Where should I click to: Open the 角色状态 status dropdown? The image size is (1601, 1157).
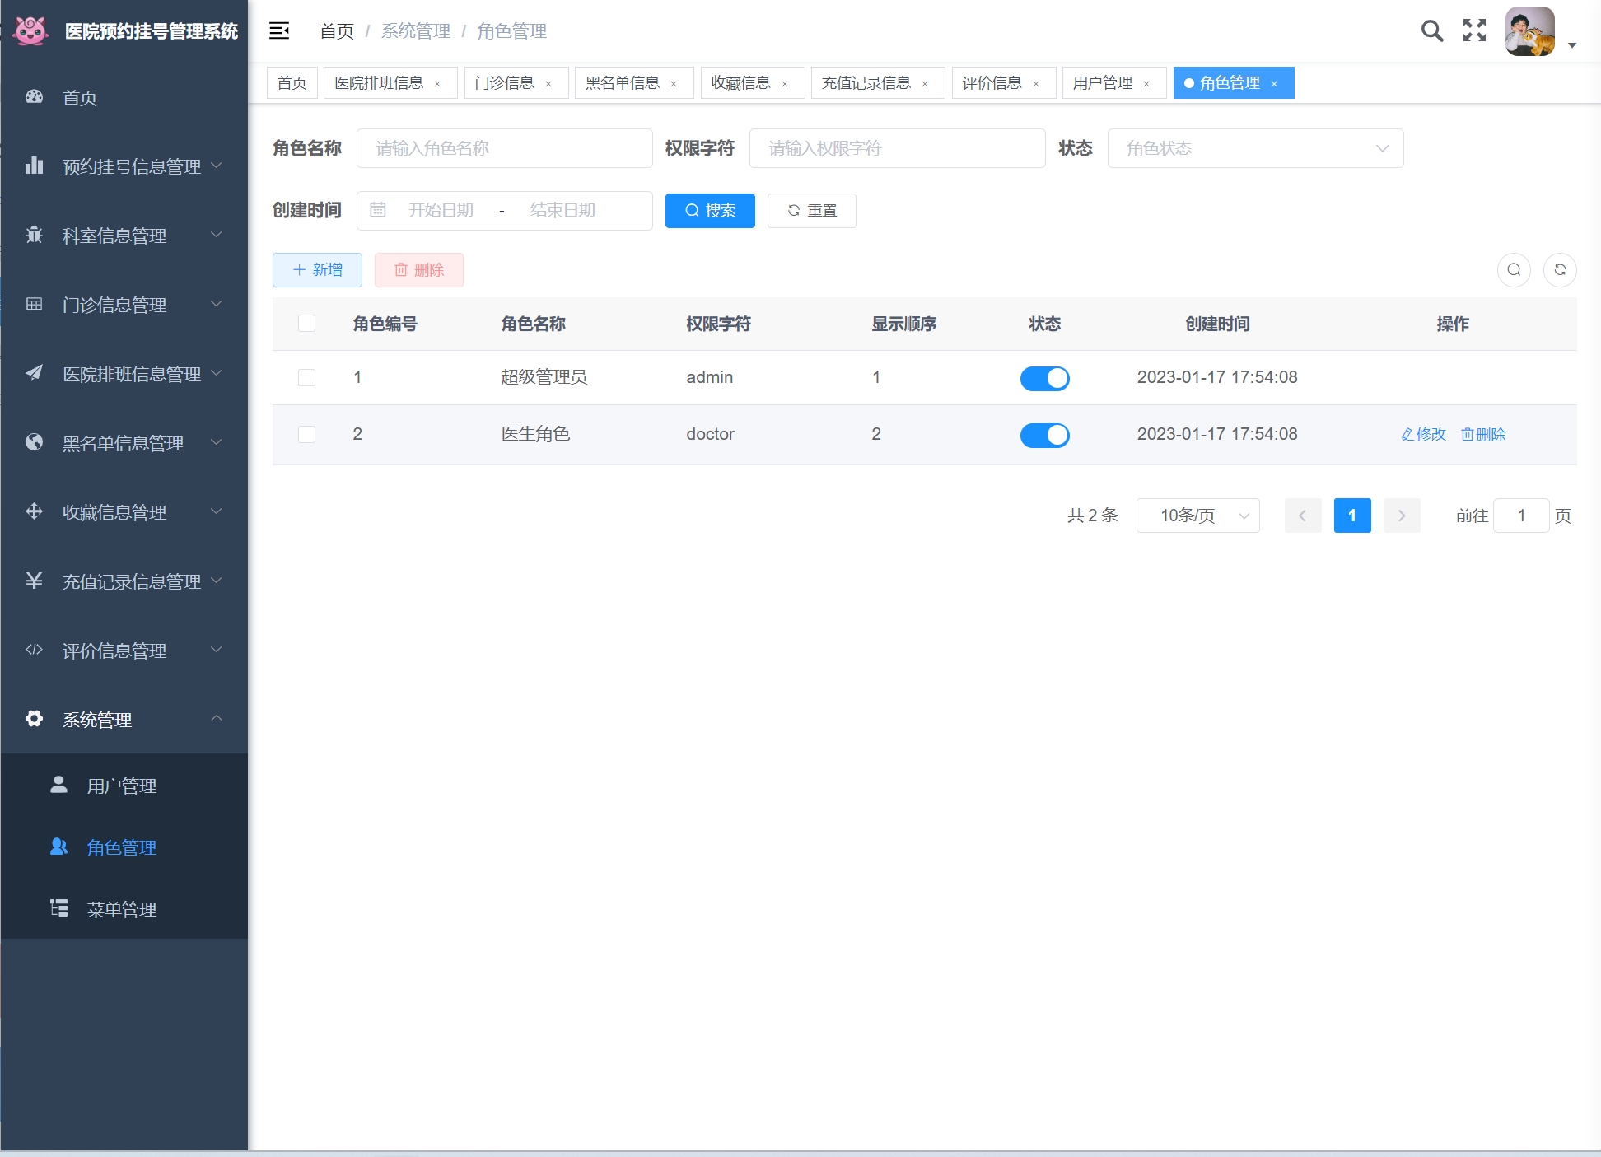1254,148
